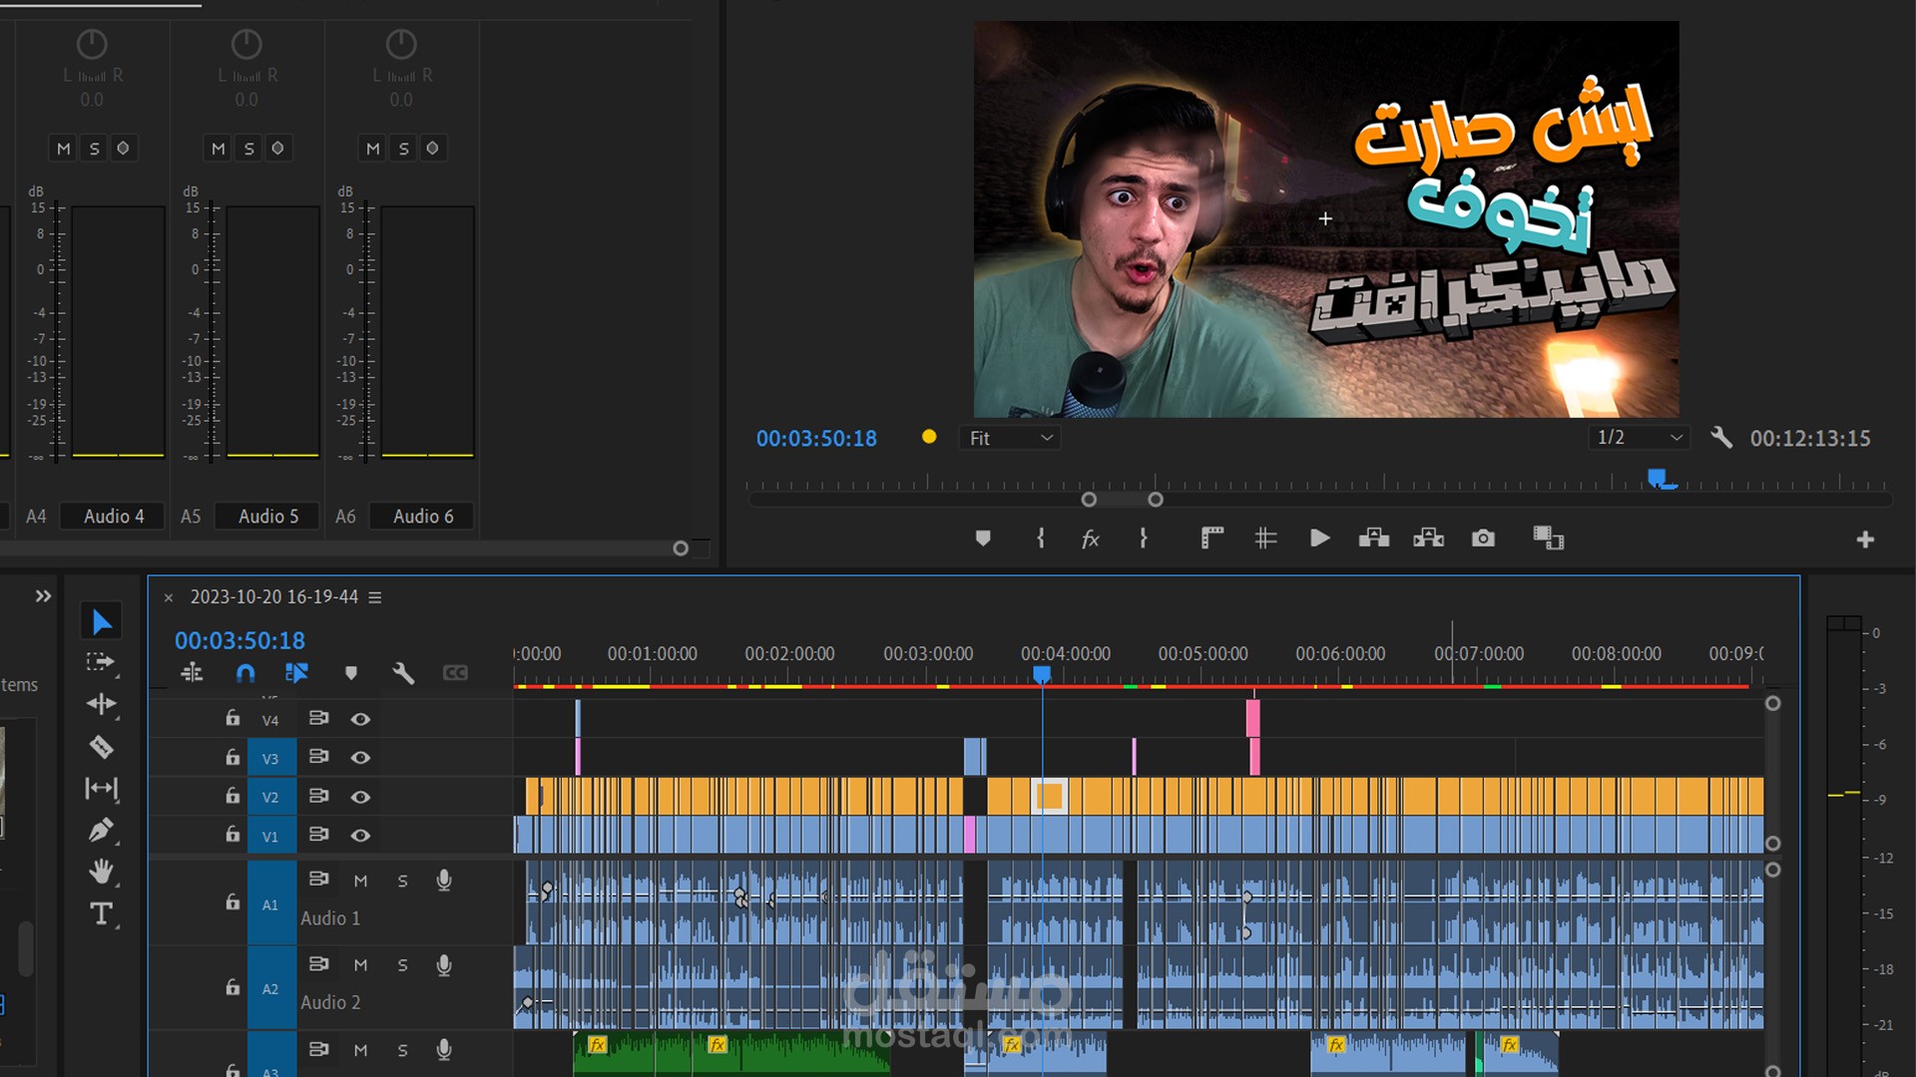The width and height of the screenshot is (1916, 1077).
Task: Target the V1 track header
Action: click(x=270, y=836)
